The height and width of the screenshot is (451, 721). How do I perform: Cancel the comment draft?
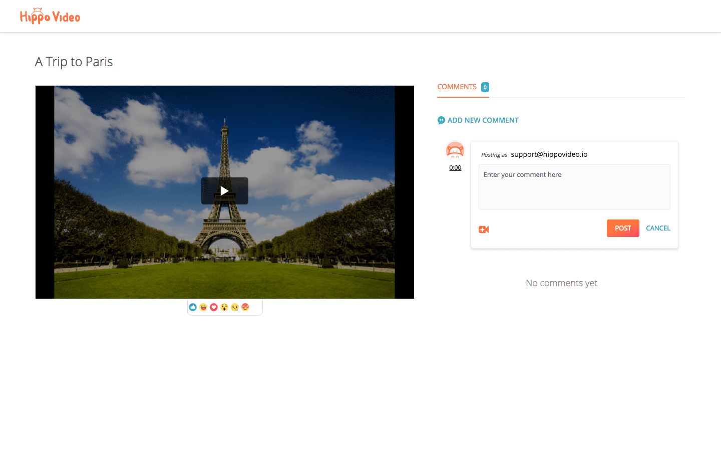coord(658,228)
